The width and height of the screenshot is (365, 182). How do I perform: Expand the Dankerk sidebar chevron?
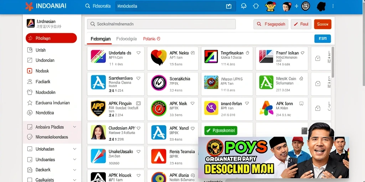tap(74, 170)
